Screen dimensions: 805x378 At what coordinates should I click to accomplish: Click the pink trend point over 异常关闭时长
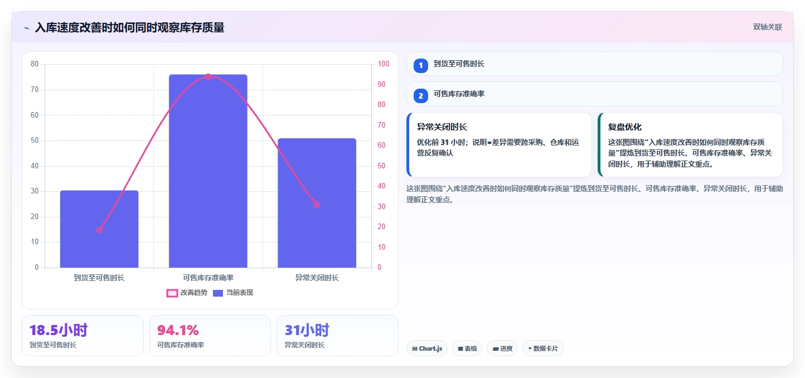coord(317,205)
